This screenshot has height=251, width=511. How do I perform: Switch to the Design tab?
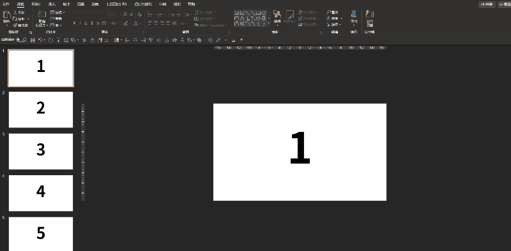[66, 4]
